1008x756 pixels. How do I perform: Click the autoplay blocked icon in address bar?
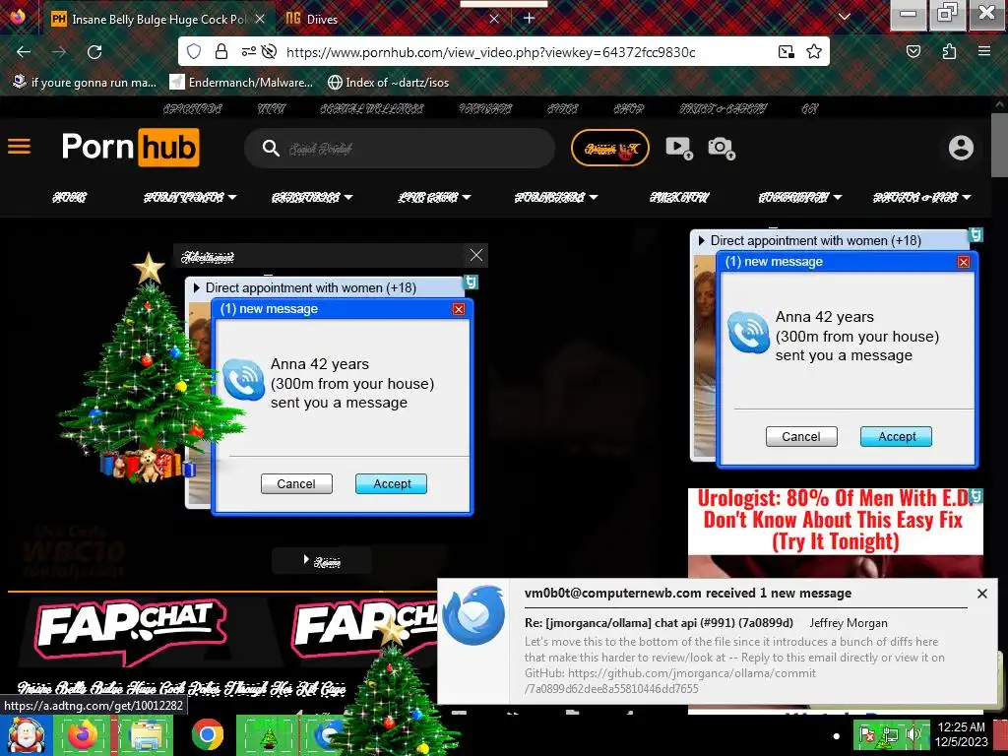(270, 51)
